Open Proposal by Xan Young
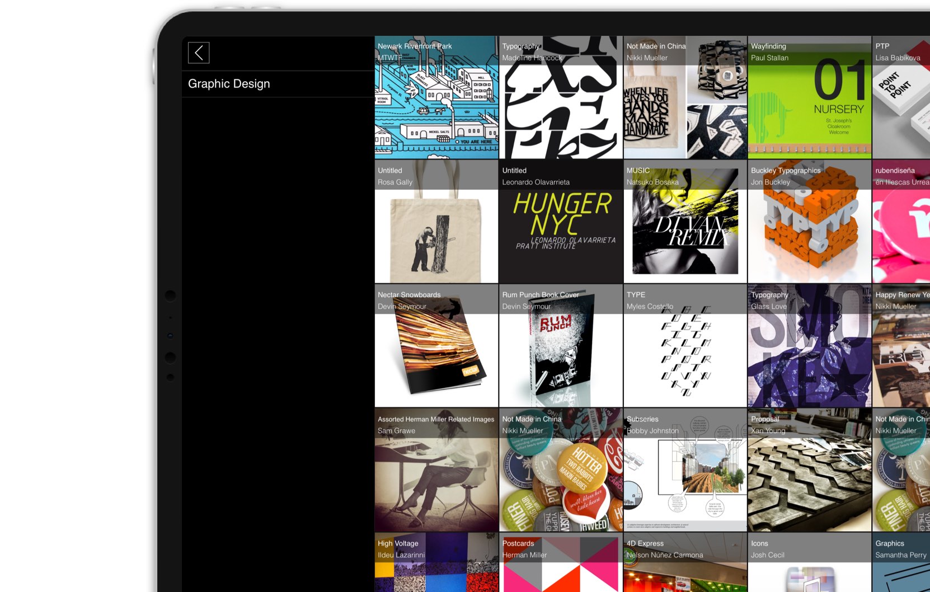The image size is (930, 592). 810,470
